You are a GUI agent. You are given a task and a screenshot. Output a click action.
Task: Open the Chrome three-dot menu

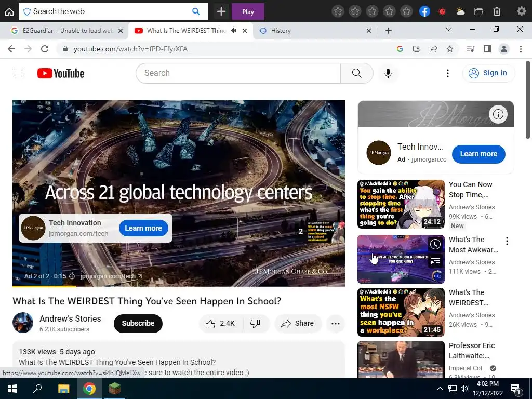521,49
